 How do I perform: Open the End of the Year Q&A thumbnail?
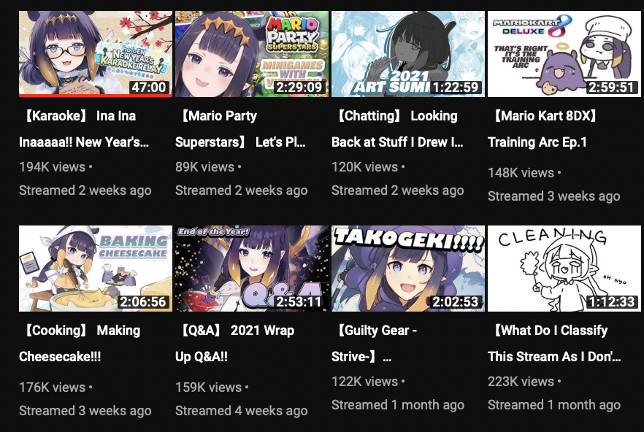point(252,268)
